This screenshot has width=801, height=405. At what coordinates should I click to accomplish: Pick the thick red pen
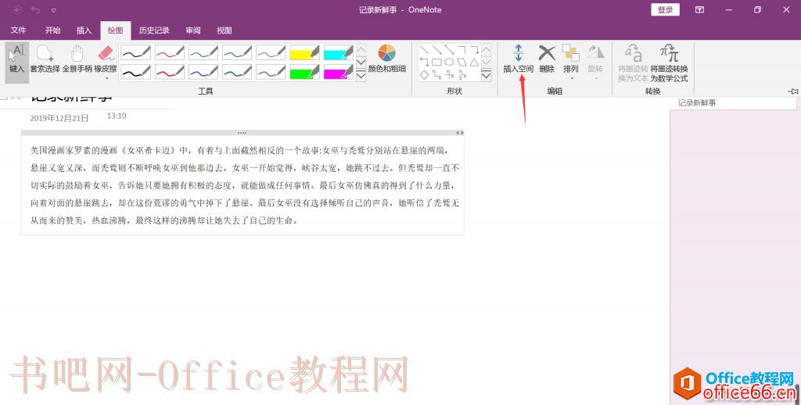[x=170, y=71]
